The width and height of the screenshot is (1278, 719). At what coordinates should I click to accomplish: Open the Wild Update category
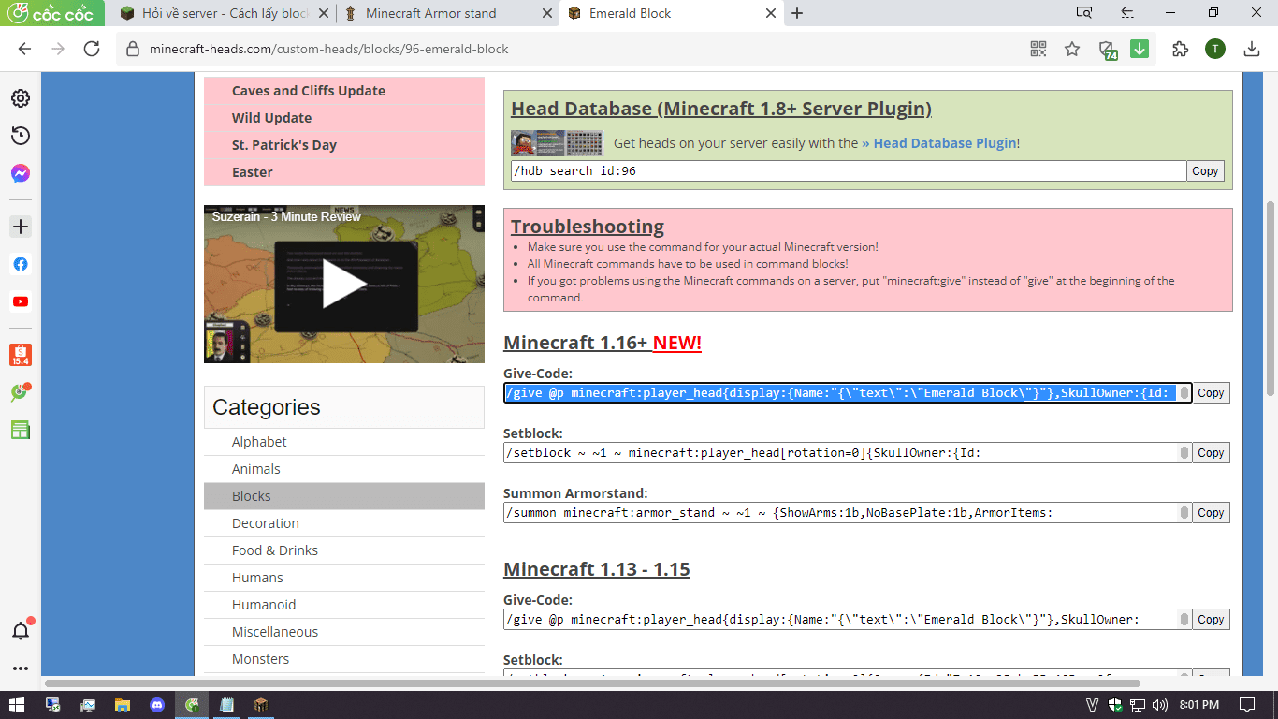click(x=272, y=118)
